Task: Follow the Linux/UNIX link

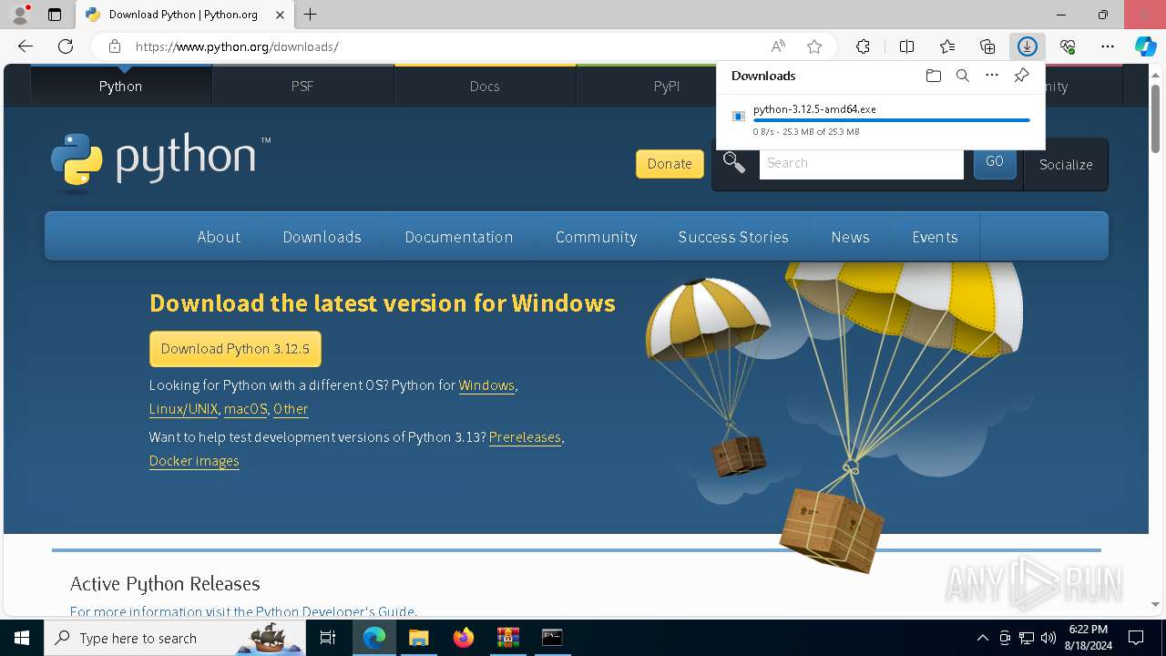Action: 183,409
